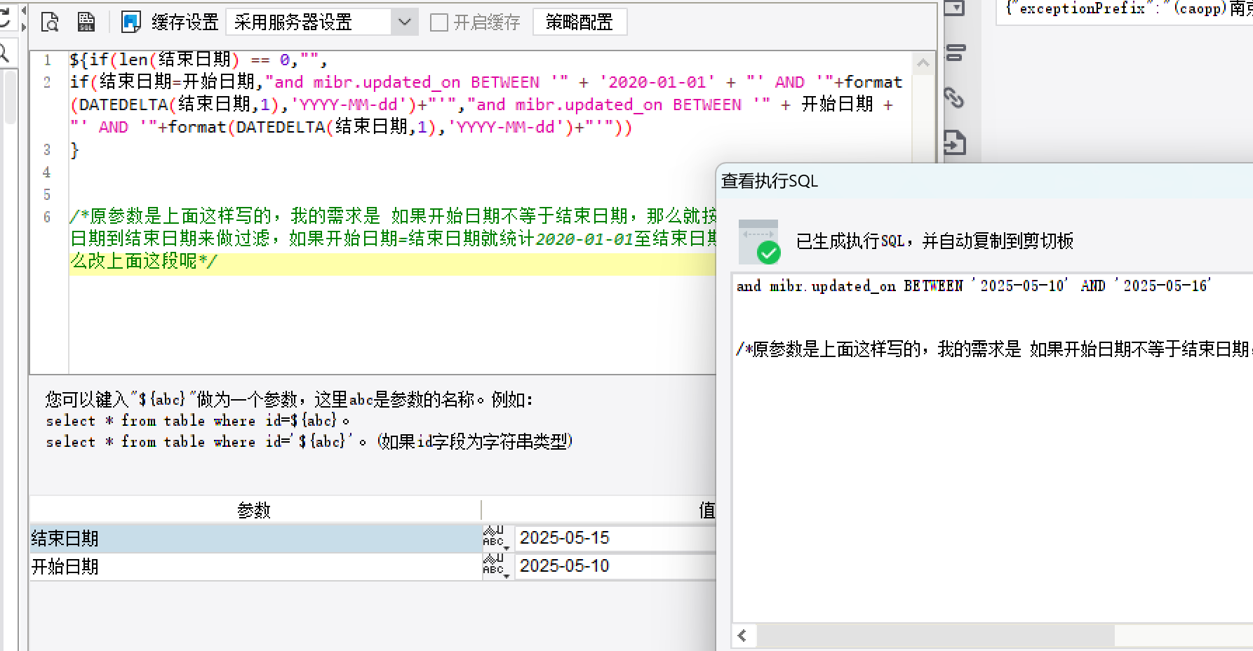
Task: Click the two-bar layout icon in the right sidebar
Action: coord(956,52)
